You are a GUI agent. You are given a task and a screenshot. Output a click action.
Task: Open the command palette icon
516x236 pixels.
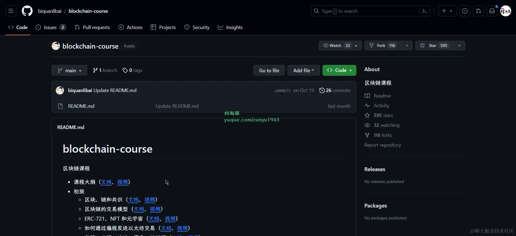point(424,11)
